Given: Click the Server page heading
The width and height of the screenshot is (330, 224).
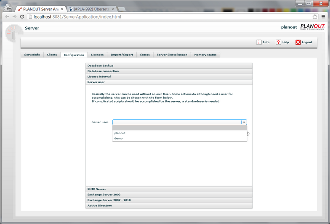Looking at the screenshot, I should pyautogui.click(x=32, y=28).
